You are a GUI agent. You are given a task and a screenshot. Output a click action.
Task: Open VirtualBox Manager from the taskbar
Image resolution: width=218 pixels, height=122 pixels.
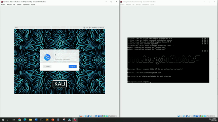pos(58,120)
